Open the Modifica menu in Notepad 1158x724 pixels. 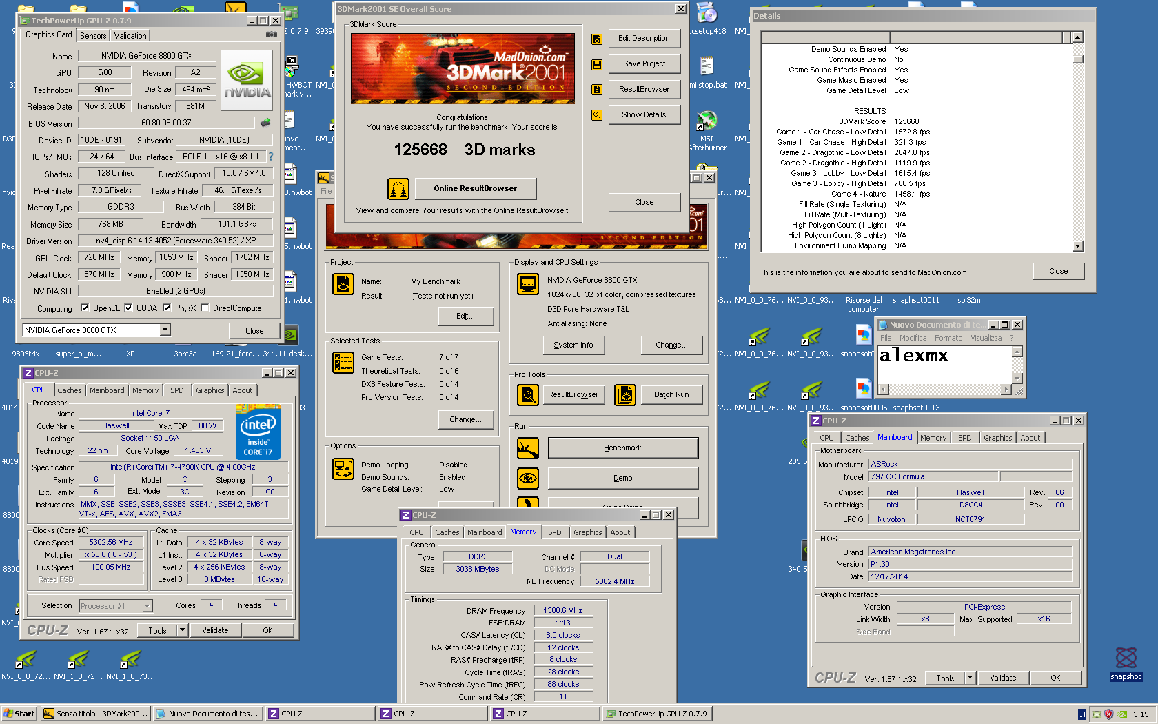point(913,339)
